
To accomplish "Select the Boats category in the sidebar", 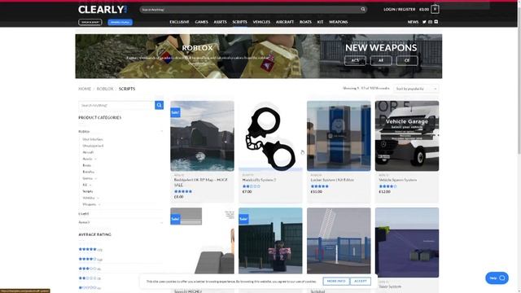I will pos(87,165).
